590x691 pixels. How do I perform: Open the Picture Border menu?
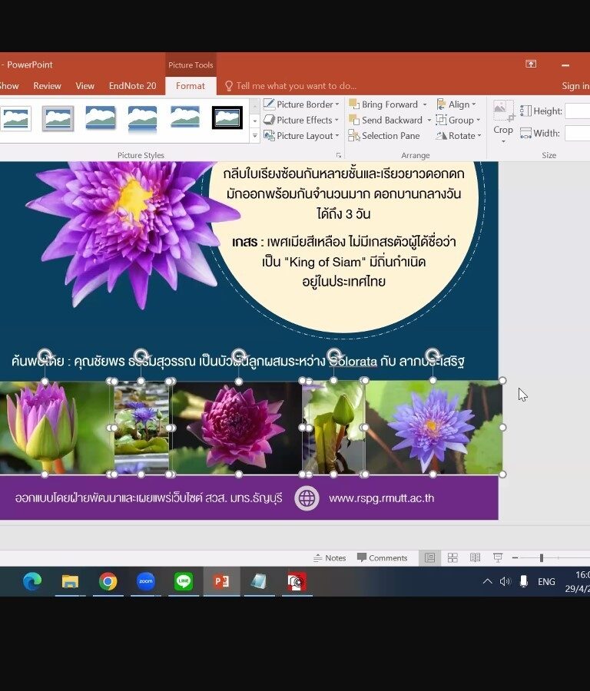[x=301, y=104]
